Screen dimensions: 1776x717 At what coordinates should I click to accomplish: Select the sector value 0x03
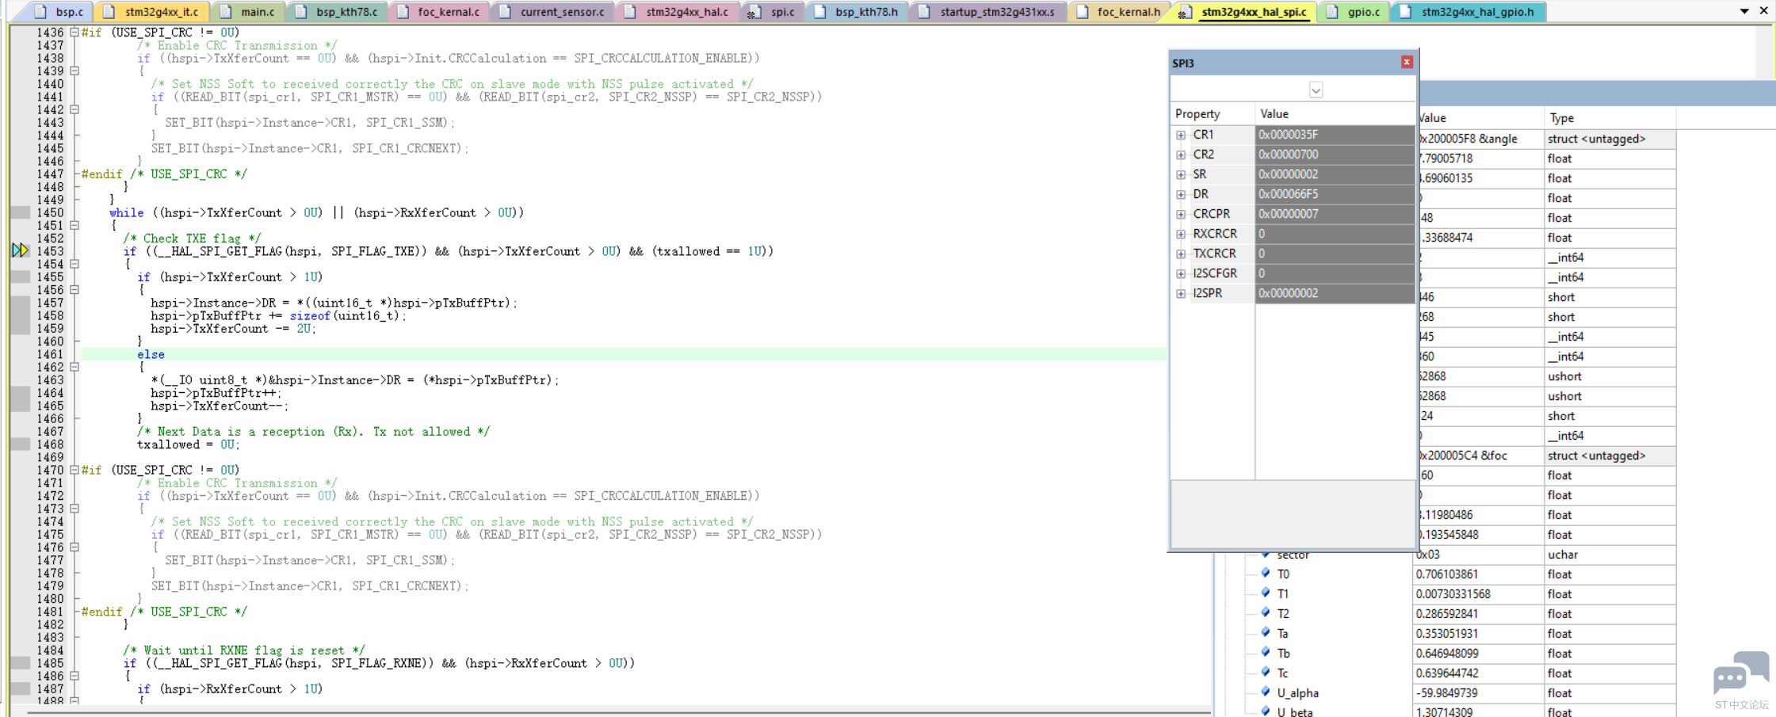point(1479,555)
